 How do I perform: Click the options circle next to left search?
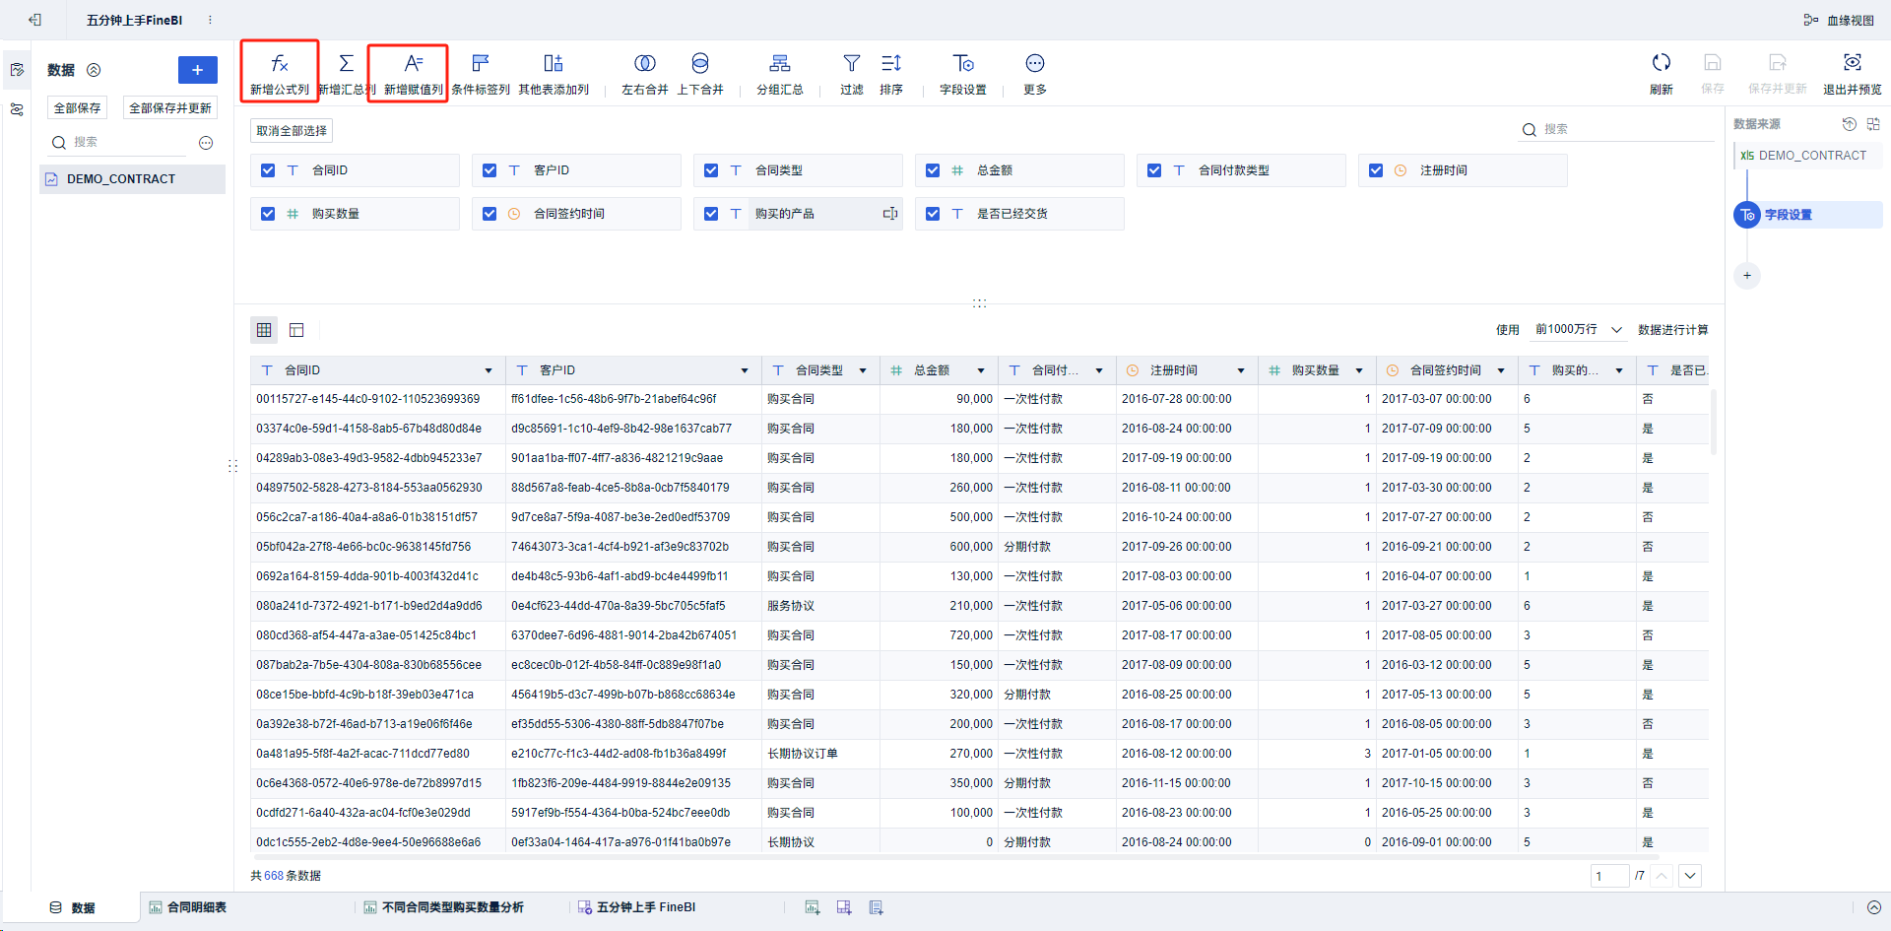(206, 143)
